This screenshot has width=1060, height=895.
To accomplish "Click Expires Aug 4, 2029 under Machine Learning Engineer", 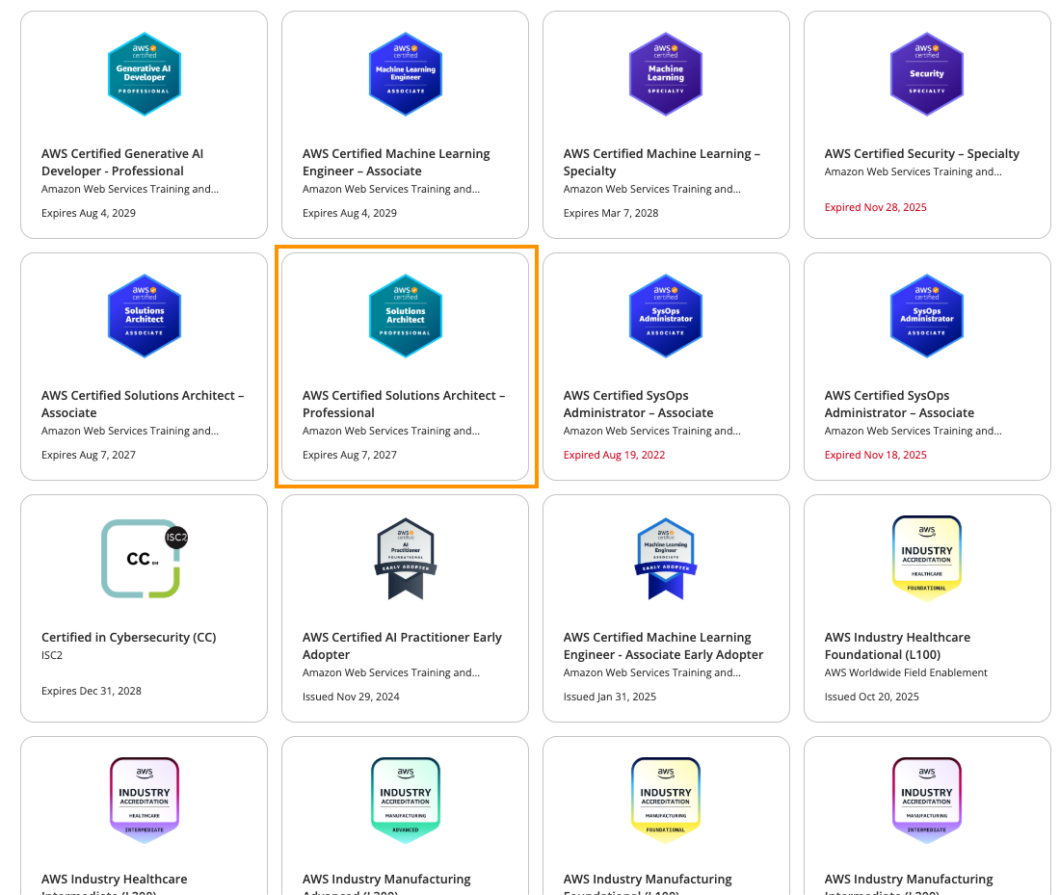I will 350,213.
